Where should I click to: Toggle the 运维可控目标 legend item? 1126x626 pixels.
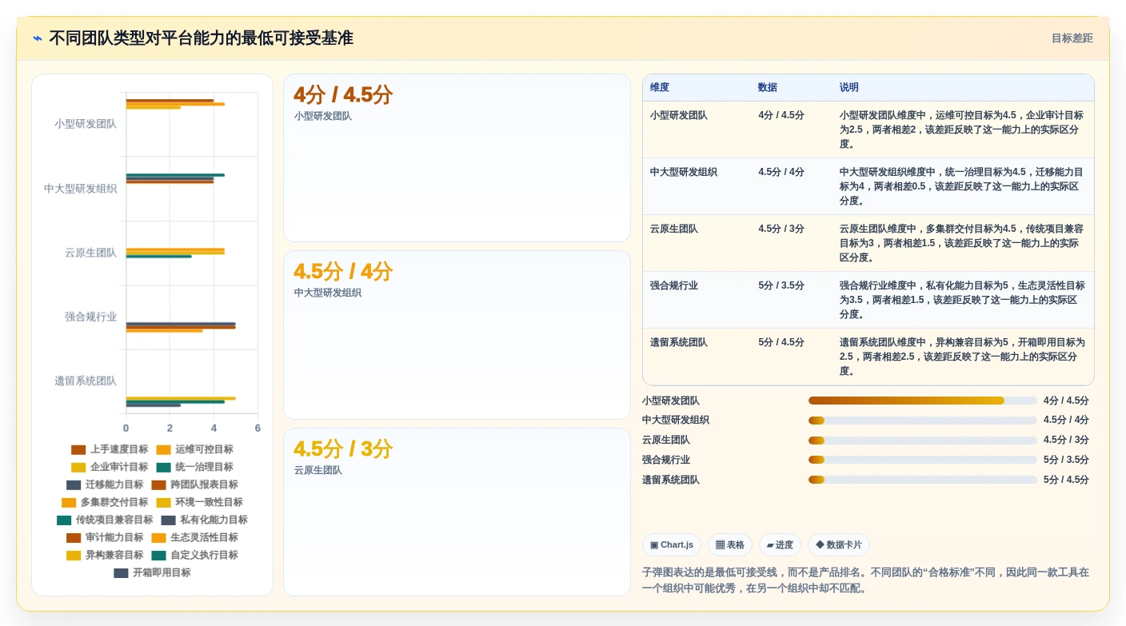195,449
